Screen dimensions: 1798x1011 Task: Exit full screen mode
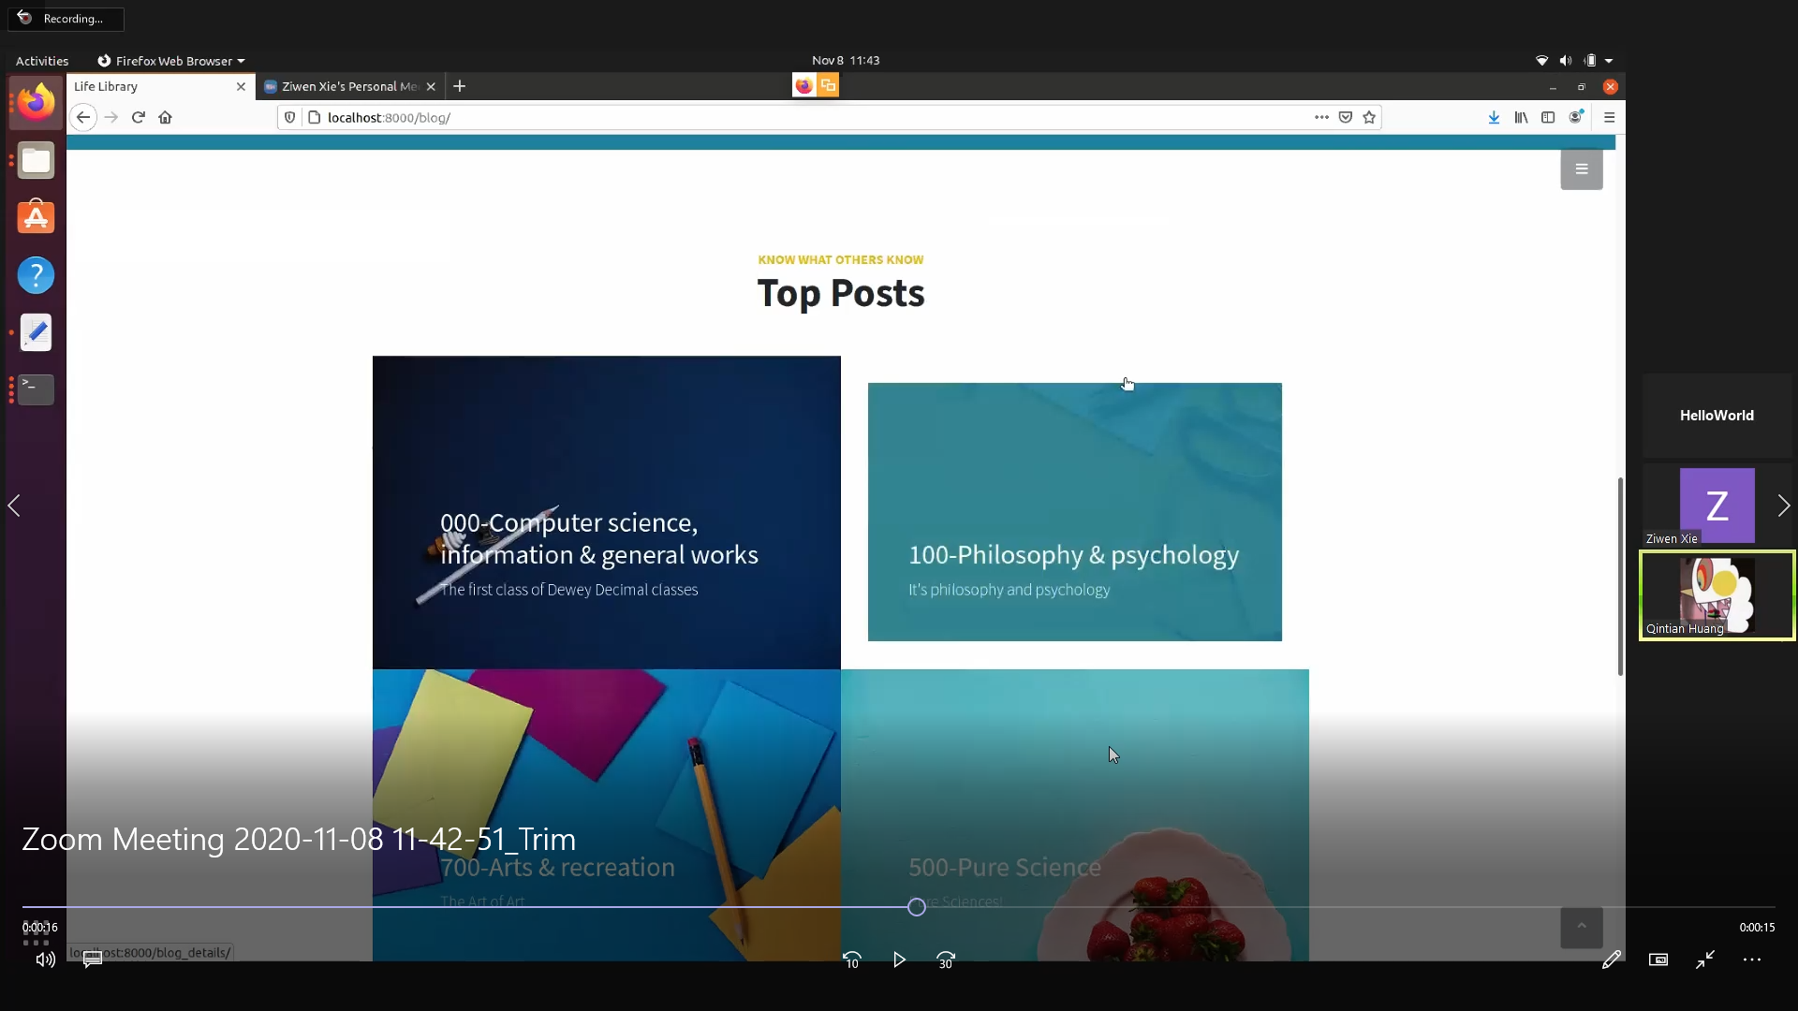1704,960
